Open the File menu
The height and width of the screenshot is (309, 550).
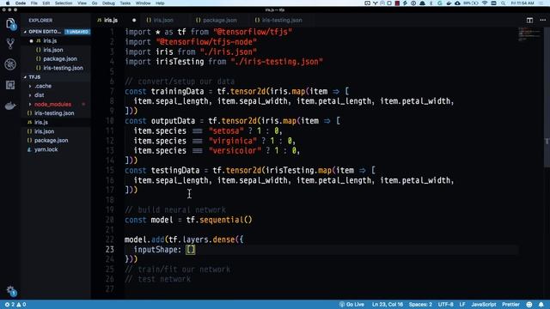(x=34, y=3)
